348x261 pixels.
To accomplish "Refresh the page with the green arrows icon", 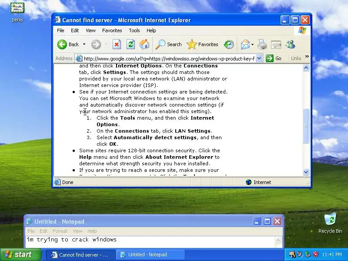I will point(131,44).
